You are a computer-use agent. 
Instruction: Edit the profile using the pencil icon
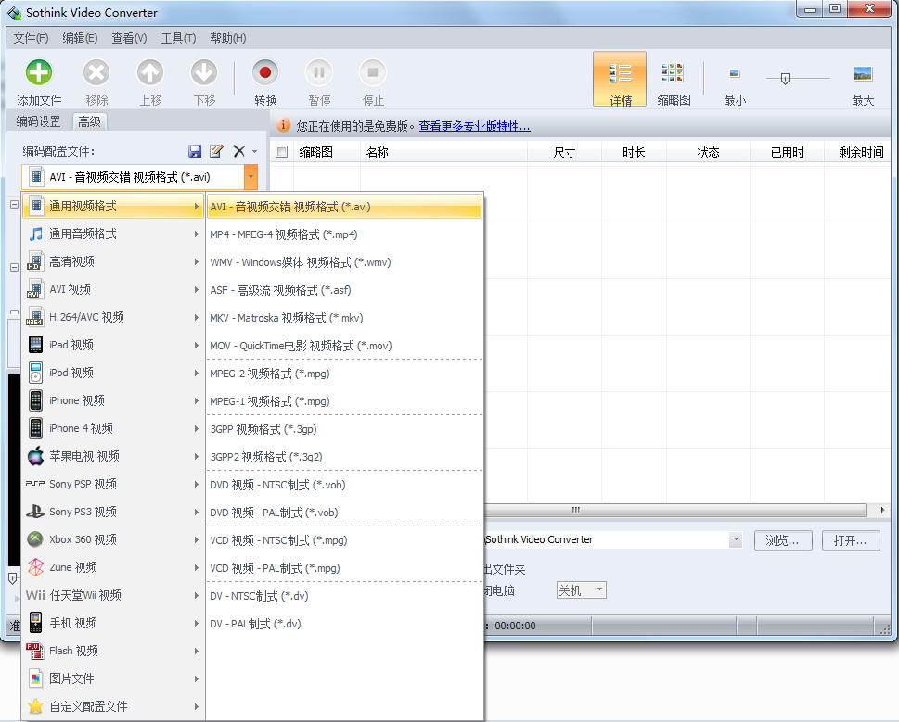click(x=216, y=151)
